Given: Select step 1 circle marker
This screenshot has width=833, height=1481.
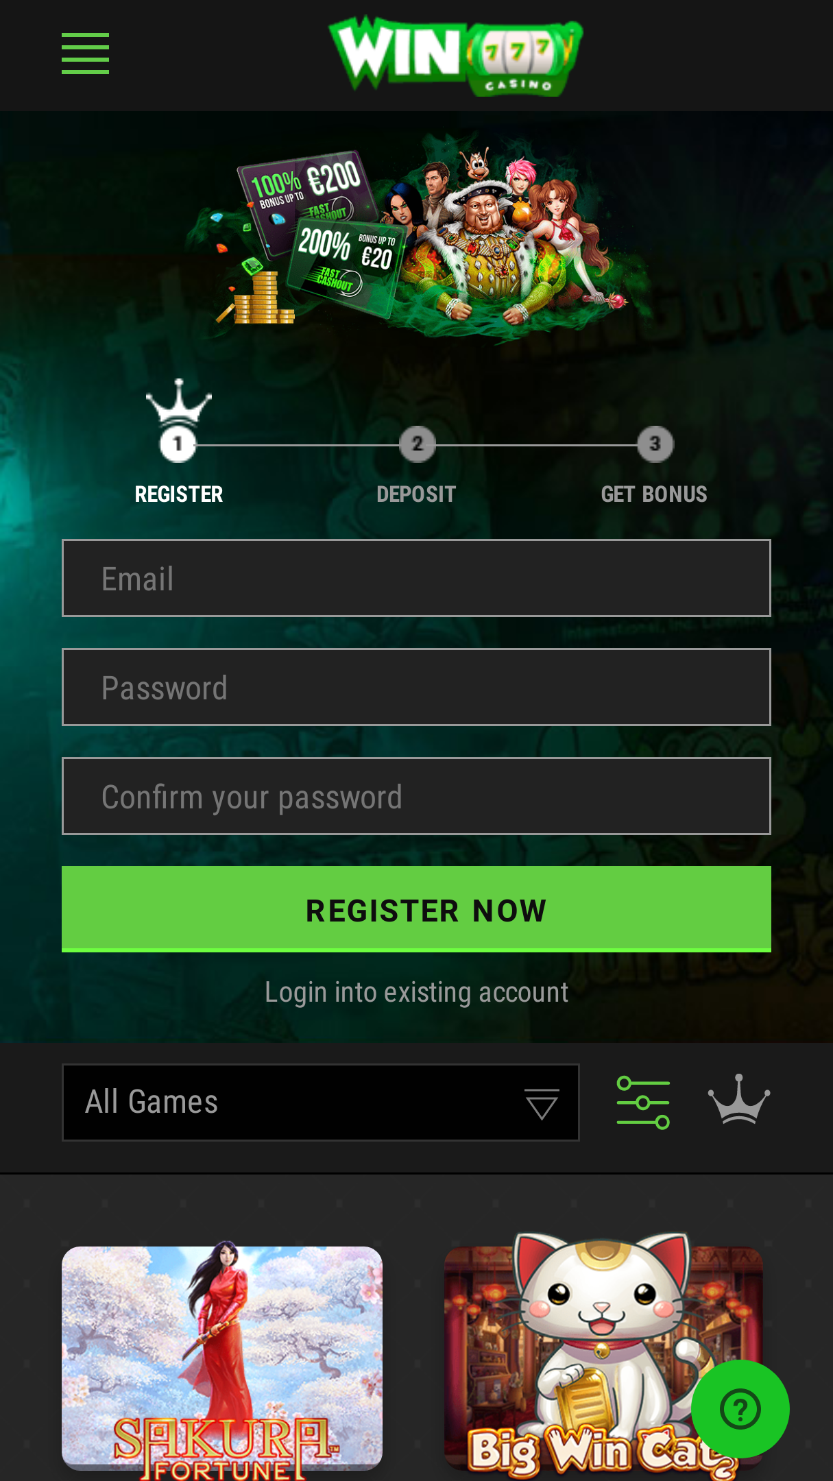Looking at the screenshot, I should pyautogui.click(x=178, y=444).
